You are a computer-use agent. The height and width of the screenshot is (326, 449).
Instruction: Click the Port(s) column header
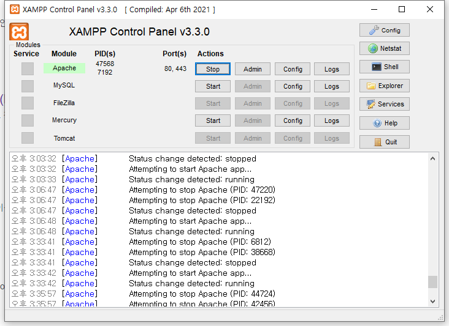174,54
